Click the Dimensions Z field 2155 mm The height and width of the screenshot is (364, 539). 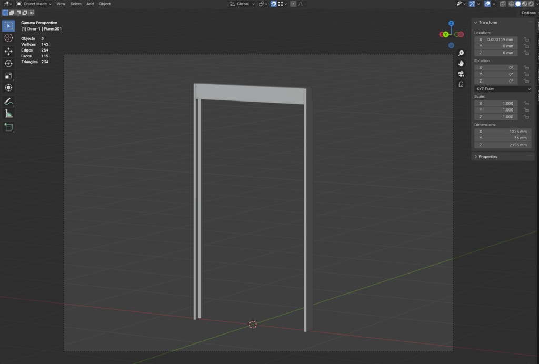pyautogui.click(x=503, y=145)
